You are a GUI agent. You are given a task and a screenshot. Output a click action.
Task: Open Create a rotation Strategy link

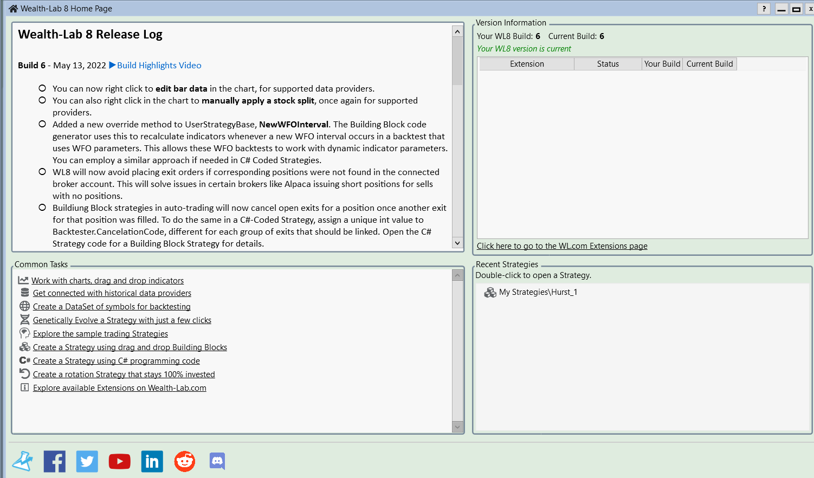[x=124, y=374]
